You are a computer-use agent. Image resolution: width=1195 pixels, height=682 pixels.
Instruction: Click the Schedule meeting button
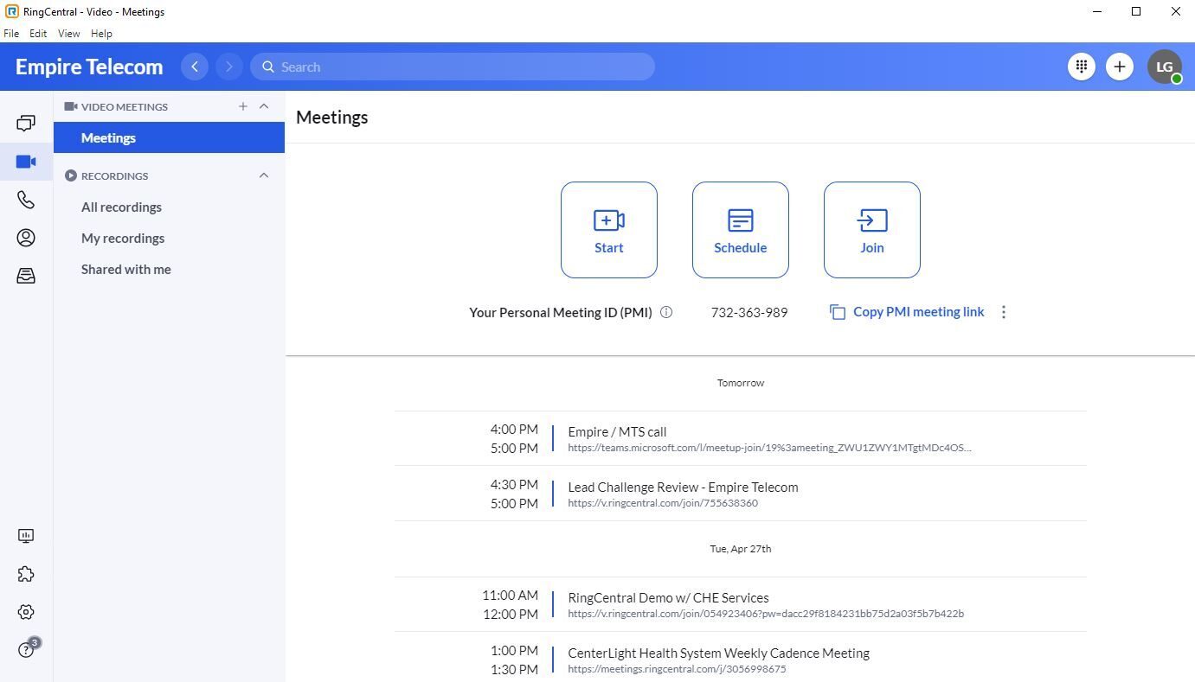(x=741, y=230)
